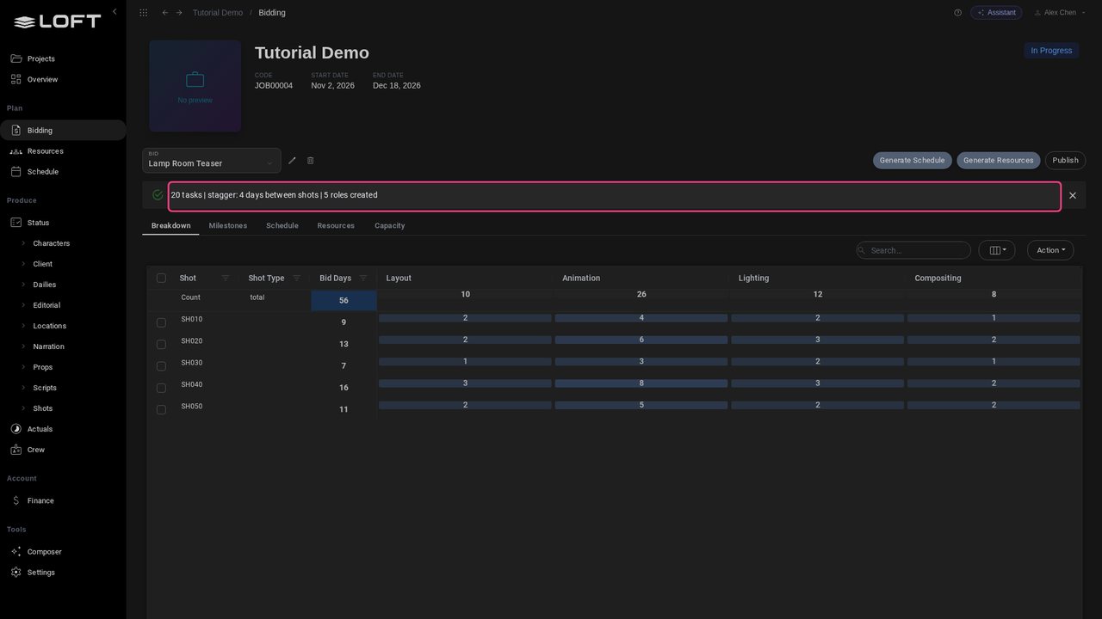1102x619 pixels.
Task: Switch to the Milestones tab
Action: pos(228,226)
